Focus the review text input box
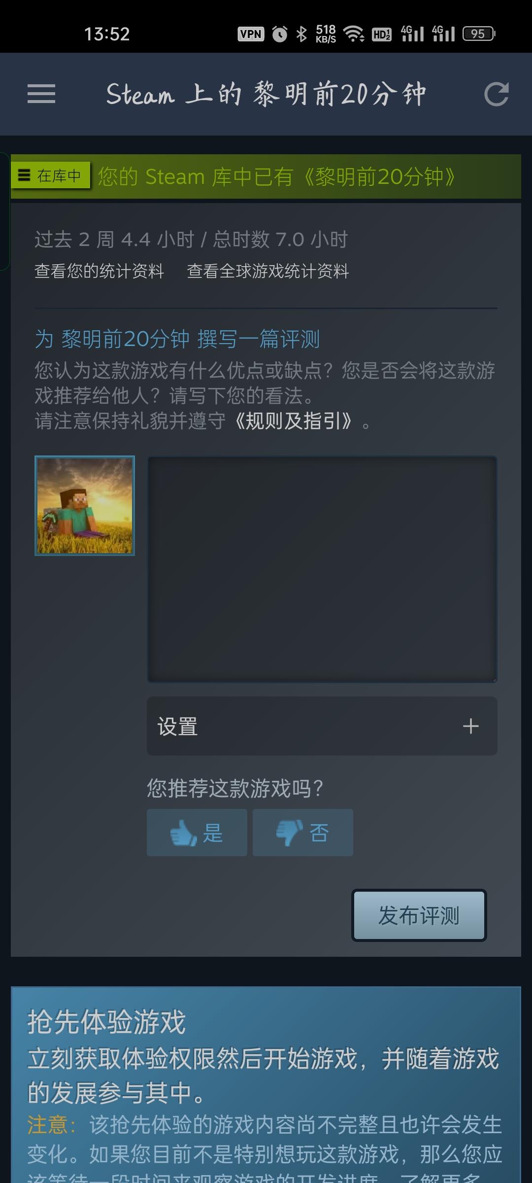The height and width of the screenshot is (1183, 532). click(x=322, y=569)
